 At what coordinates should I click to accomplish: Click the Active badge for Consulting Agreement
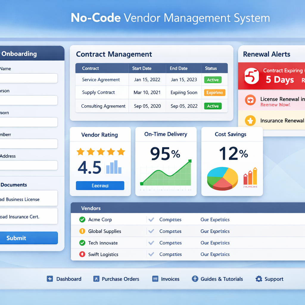[213, 106]
